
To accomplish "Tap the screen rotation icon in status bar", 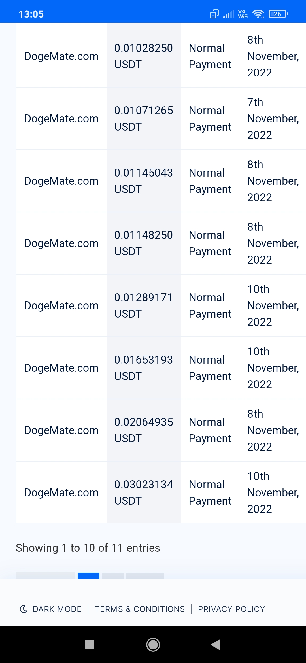I will [x=214, y=14].
